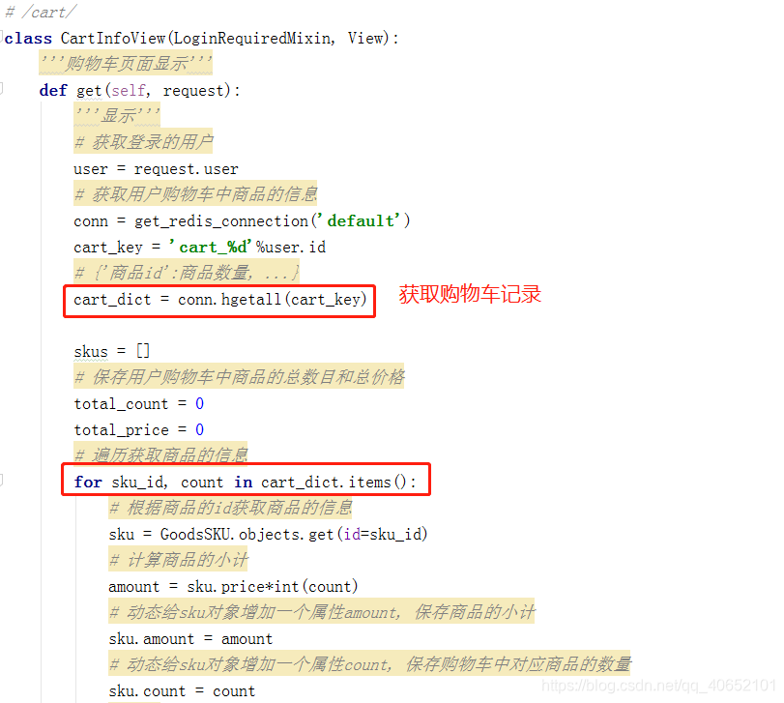Click the '# /cart/' comment line
Image resolution: width=784 pixels, height=703 pixels.
pos(41,12)
